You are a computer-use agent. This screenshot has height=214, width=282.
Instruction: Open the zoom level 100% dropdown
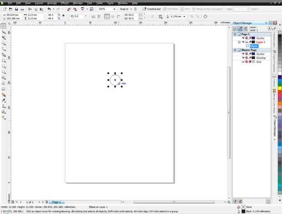114,9
